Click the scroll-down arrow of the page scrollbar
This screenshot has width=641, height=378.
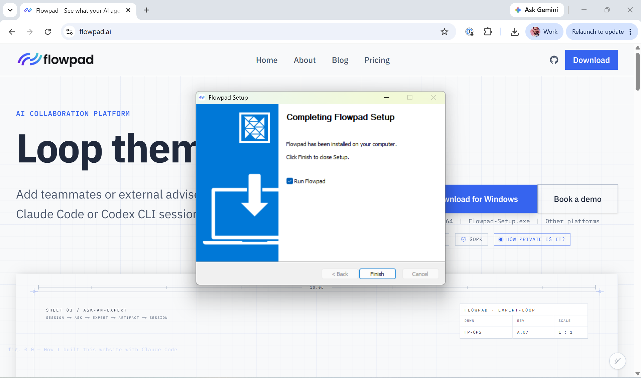point(637,373)
